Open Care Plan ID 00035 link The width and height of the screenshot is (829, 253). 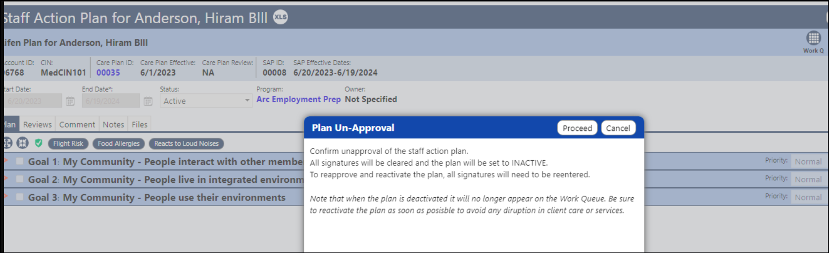tap(108, 73)
